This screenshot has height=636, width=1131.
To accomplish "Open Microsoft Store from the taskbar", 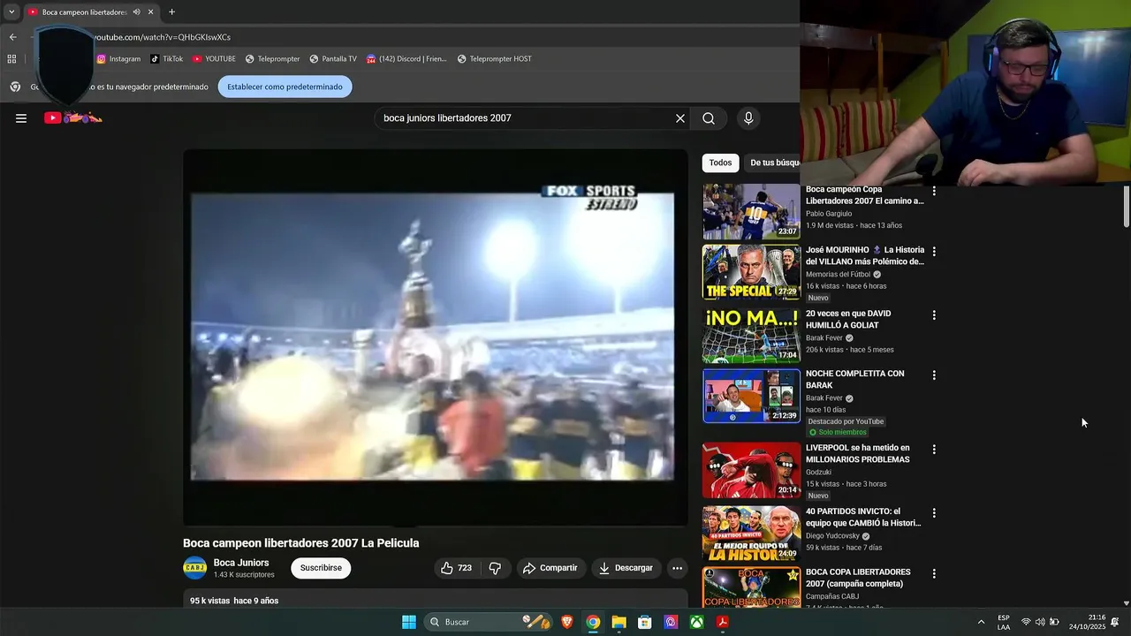I will [645, 622].
